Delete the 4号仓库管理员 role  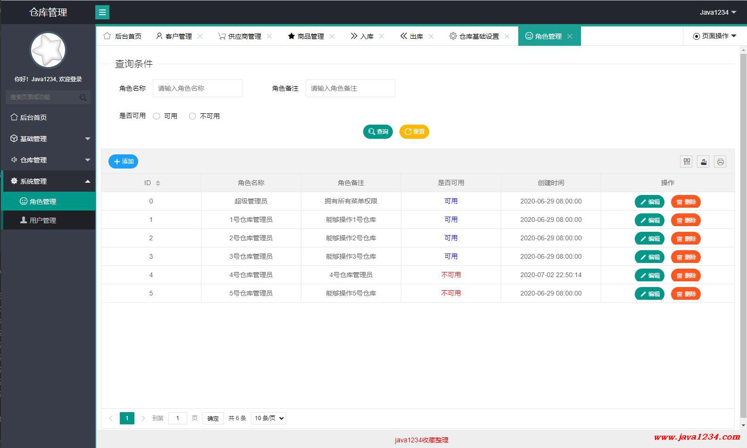(686, 275)
